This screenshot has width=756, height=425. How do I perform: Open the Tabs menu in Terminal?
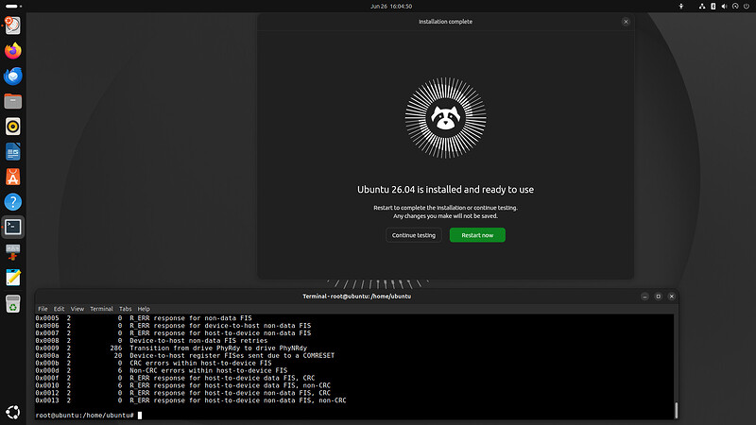[x=126, y=309]
